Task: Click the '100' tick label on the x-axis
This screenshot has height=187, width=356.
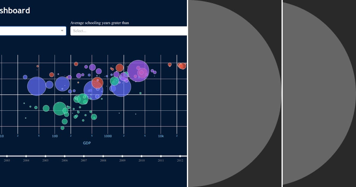Action: pyautogui.click(x=55, y=136)
